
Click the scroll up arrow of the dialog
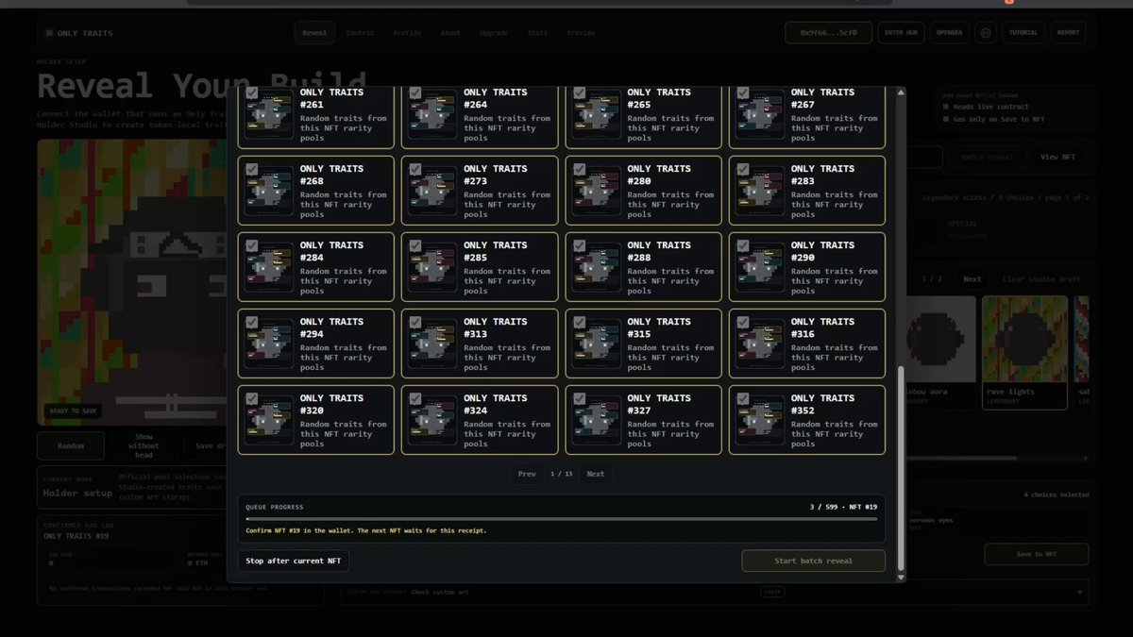click(901, 92)
